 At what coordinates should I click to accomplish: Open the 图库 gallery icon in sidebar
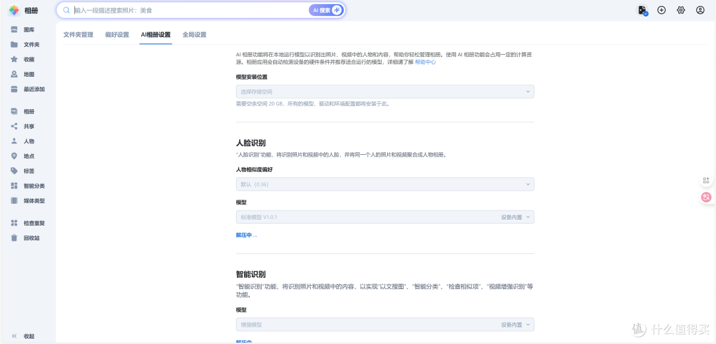pyautogui.click(x=14, y=30)
